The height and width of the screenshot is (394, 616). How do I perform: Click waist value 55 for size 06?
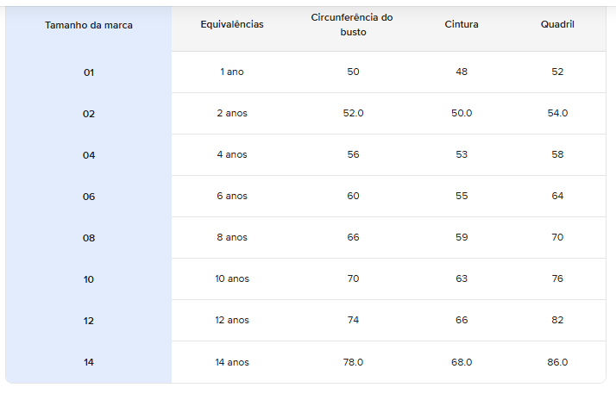tap(462, 196)
